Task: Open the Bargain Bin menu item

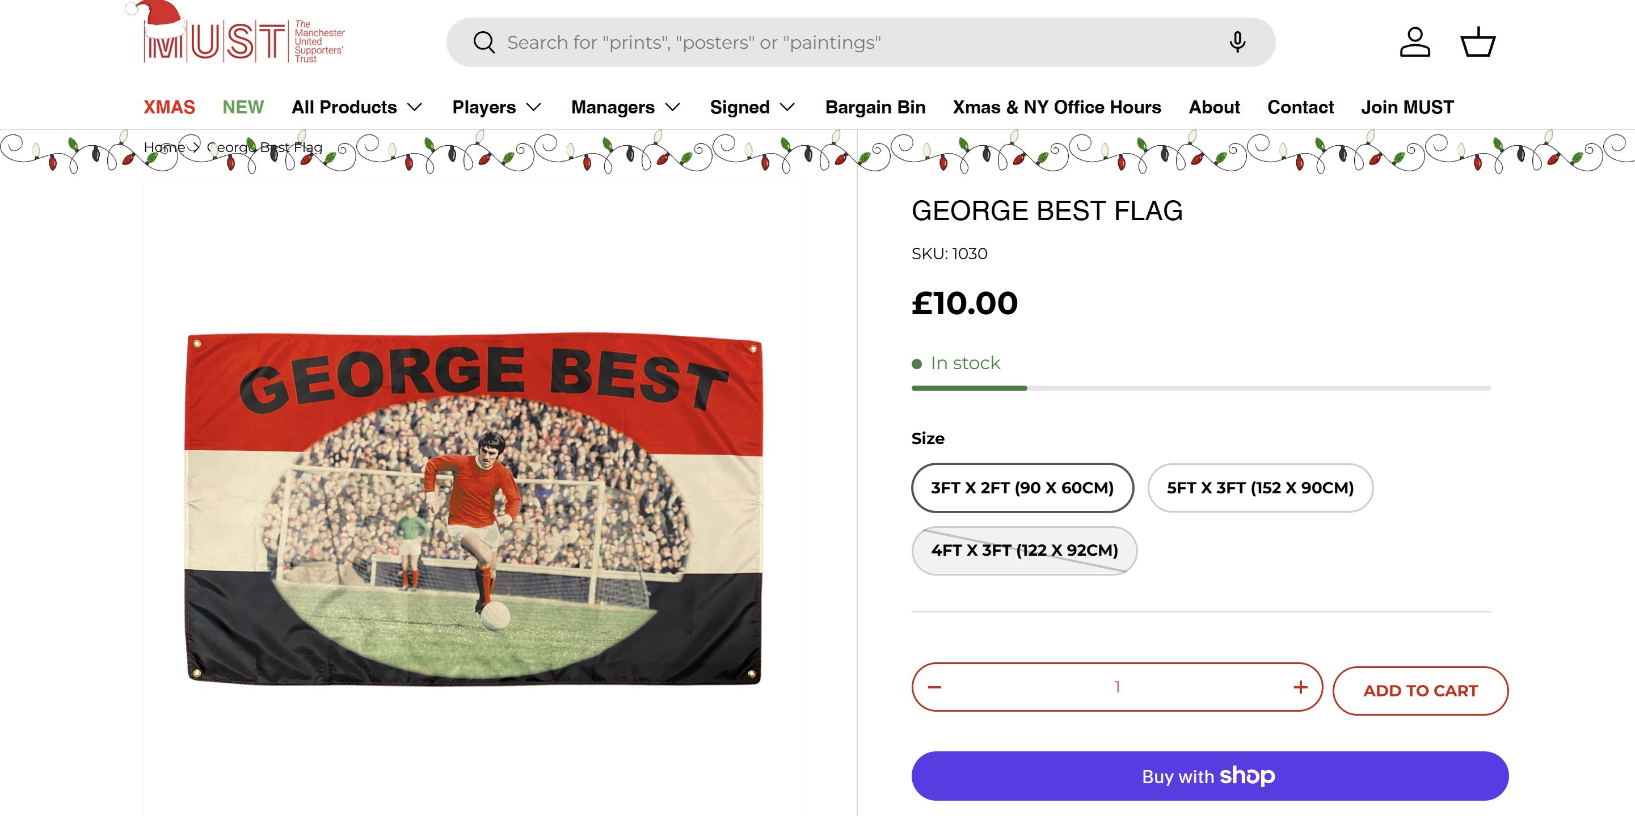Action: (875, 107)
